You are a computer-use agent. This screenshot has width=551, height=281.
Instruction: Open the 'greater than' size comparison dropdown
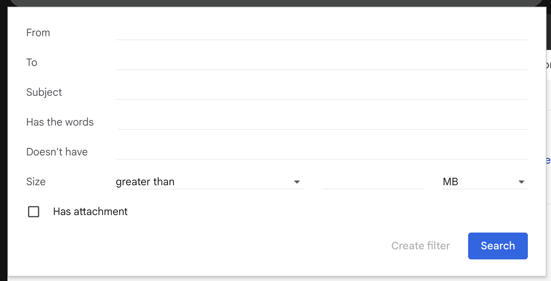(x=209, y=182)
